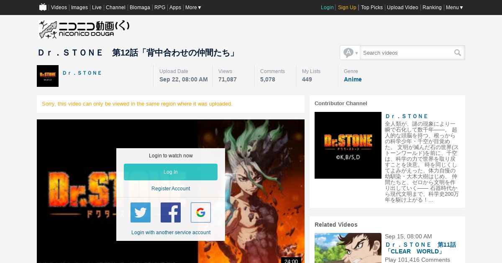Log in with Google icon
Image resolution: width=502 pixels, height=263 pixels.
click(201, 212)
